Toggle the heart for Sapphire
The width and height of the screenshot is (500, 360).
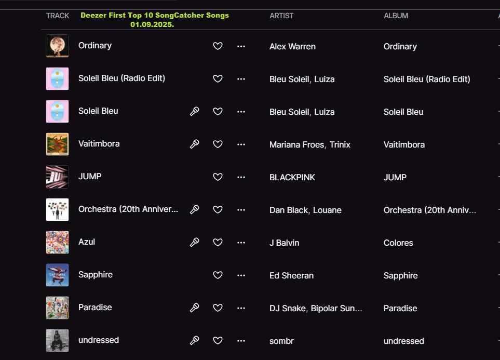pos(218,275)
